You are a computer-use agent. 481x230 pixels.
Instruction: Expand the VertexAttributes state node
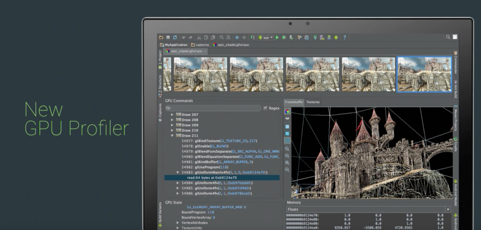click(x=178, y=223)
